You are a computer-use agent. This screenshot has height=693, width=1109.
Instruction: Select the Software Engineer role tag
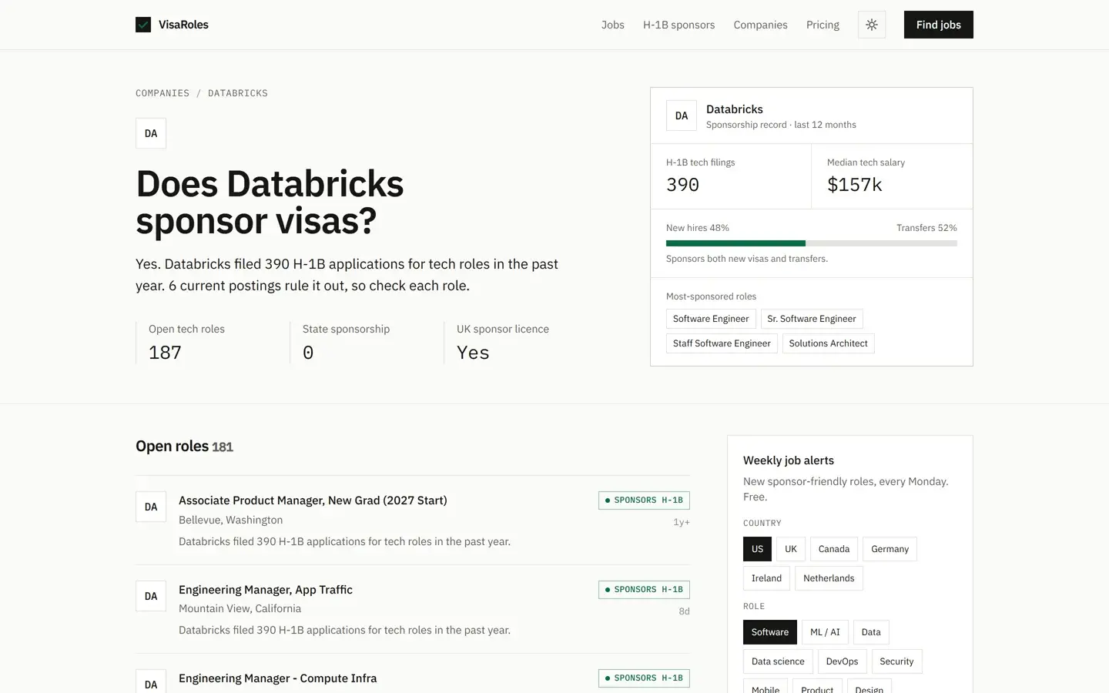pyautogui.click(x=711, y=319)
